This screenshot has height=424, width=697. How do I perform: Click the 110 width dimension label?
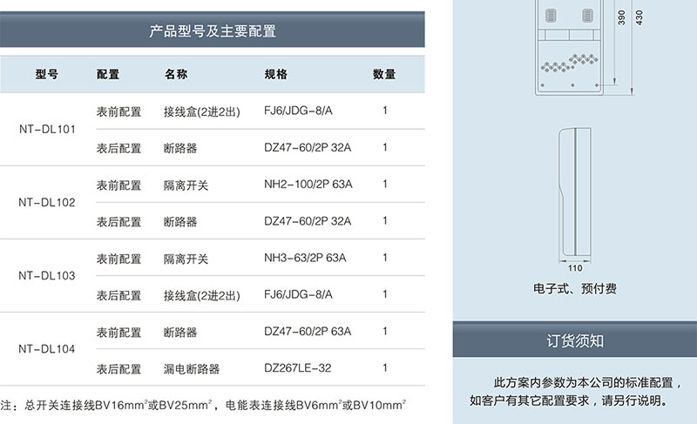574,268
